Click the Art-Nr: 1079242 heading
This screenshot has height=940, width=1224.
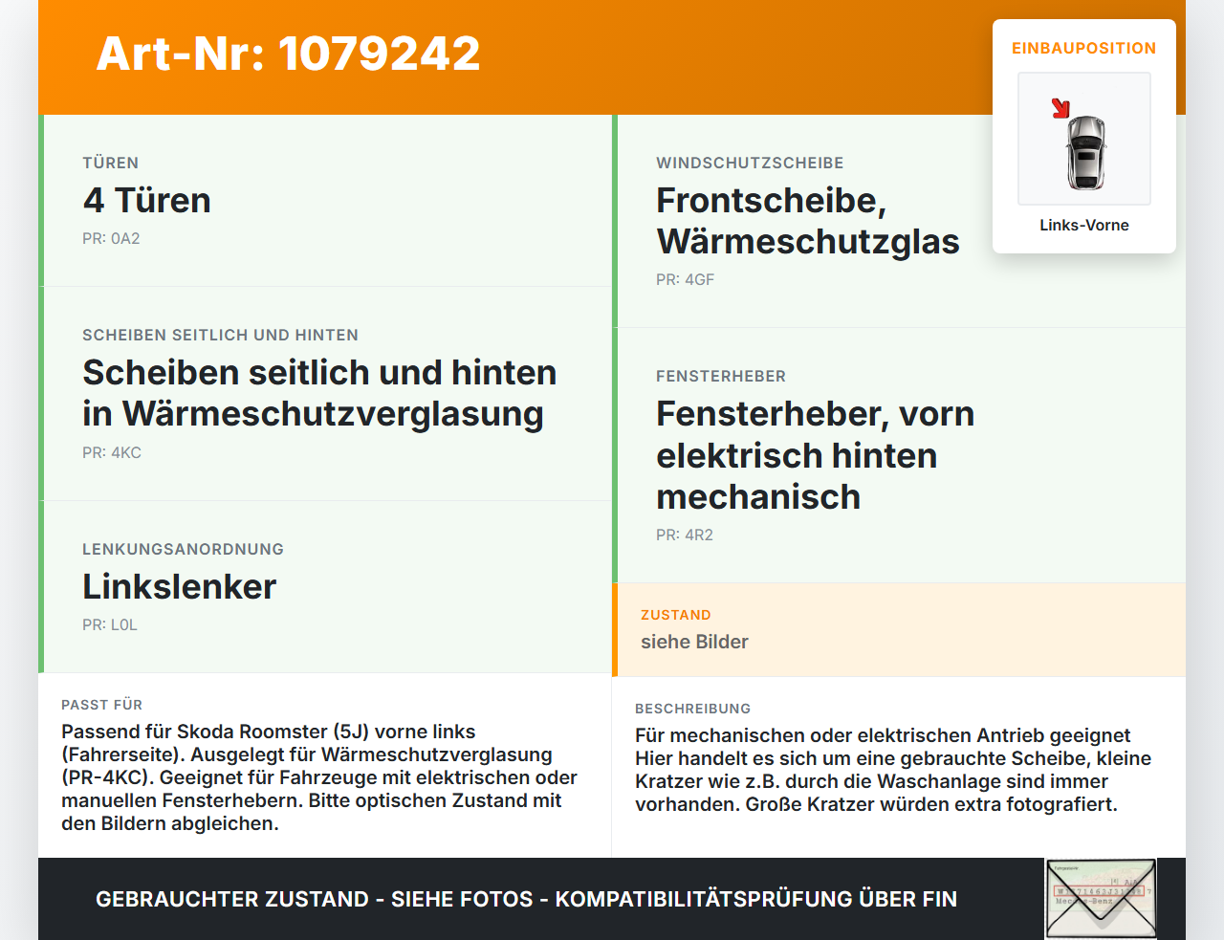pos(288,54)
